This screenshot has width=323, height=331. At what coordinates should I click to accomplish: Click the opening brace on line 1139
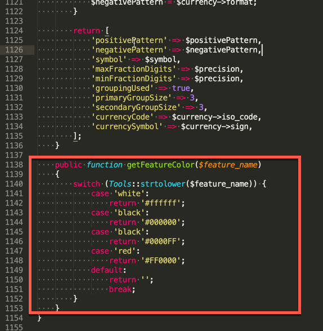[x=57, y=174]
